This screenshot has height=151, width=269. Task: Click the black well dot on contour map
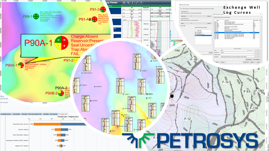[172, 96]
